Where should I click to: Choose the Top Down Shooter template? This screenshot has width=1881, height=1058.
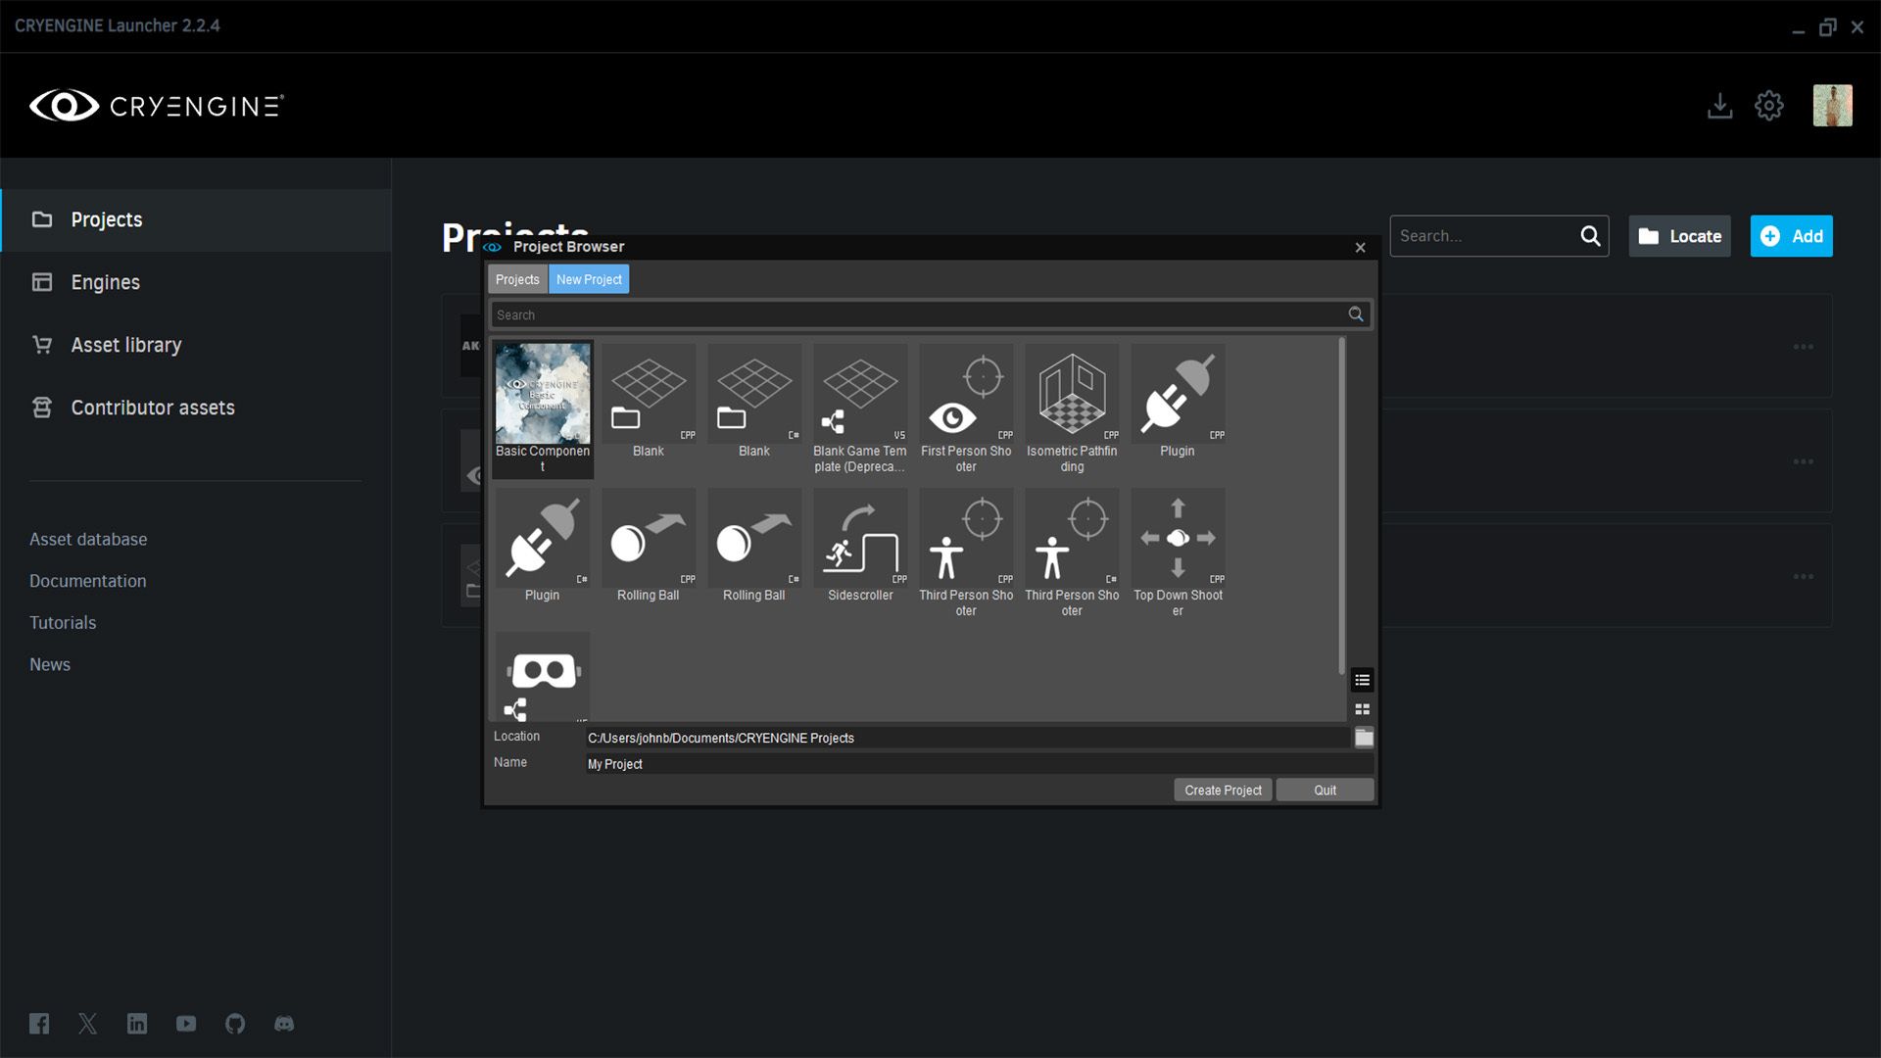pos(1178,553)
